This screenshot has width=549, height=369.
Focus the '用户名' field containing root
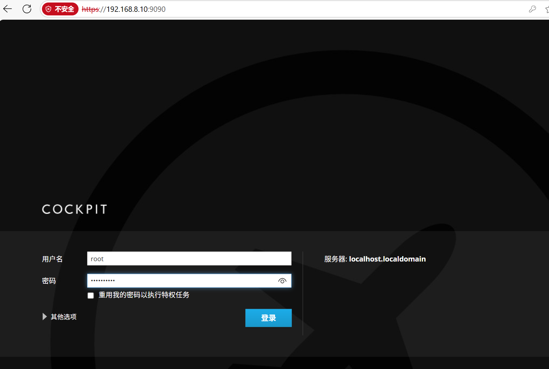click(x=189, y=259)
